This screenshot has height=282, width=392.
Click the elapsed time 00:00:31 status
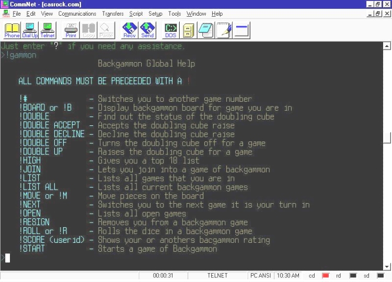click(163, 276)
